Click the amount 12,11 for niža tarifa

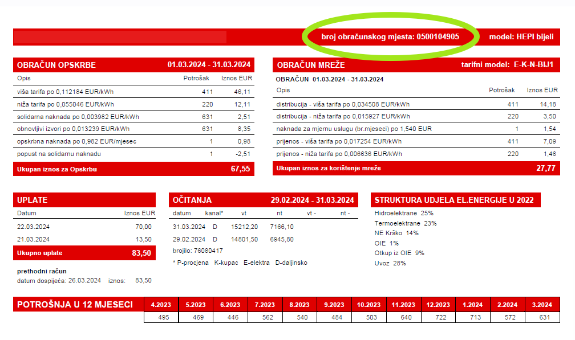point(242,104)
